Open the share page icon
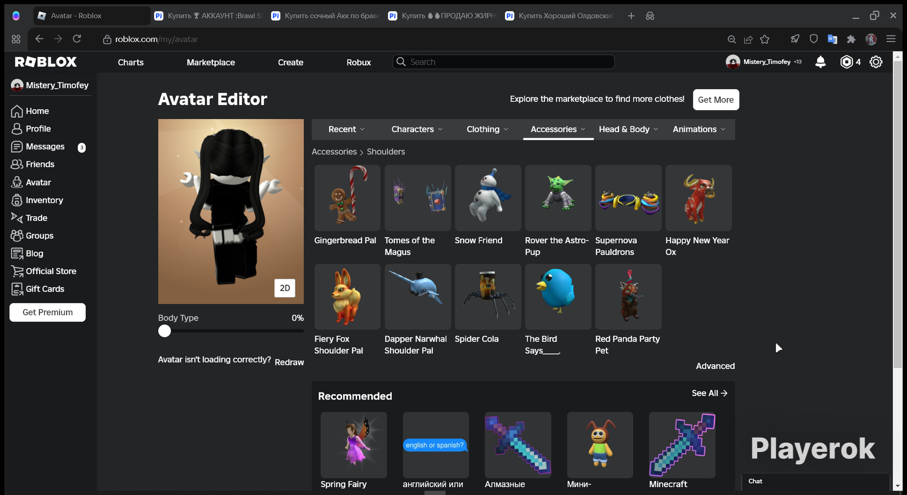The width and height of the screenshot is (907, 495). [x=748, y=39]
